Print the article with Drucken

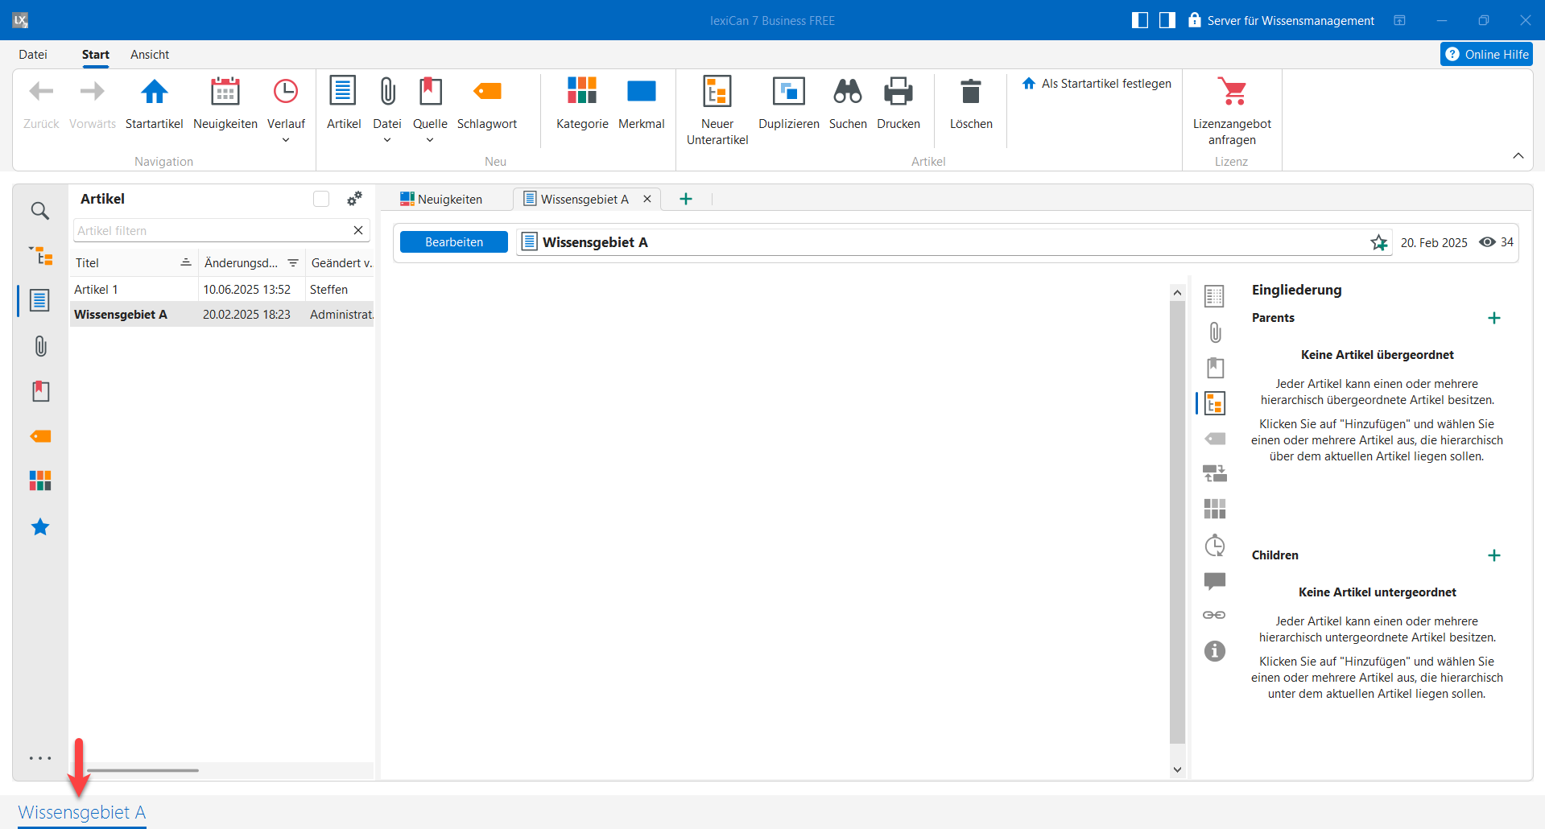[898, 93]
